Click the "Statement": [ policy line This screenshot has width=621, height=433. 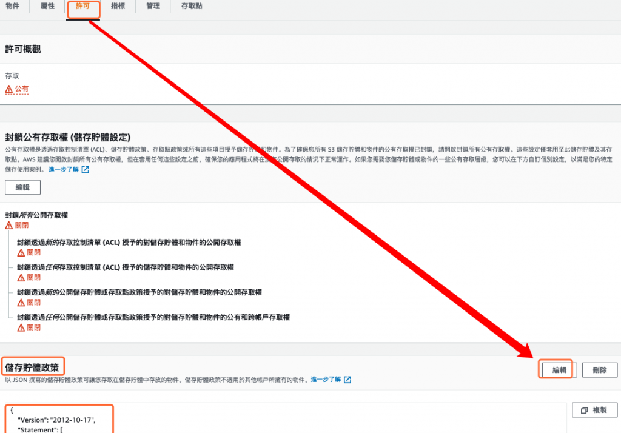coord(40,429)
